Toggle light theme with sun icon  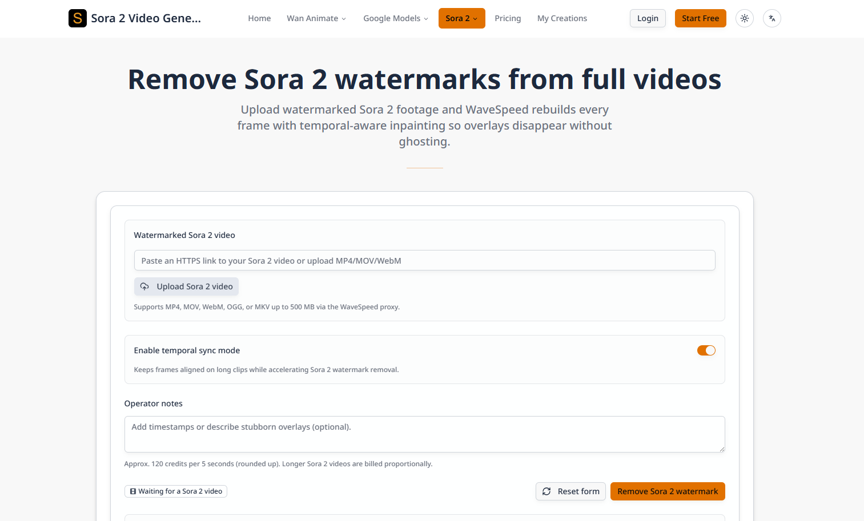744,18
